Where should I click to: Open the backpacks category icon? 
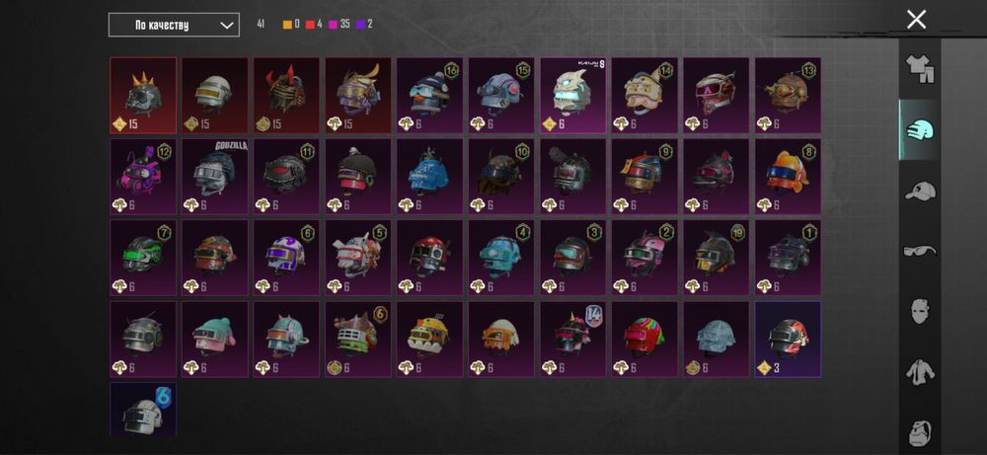click(x=920, y=431)
